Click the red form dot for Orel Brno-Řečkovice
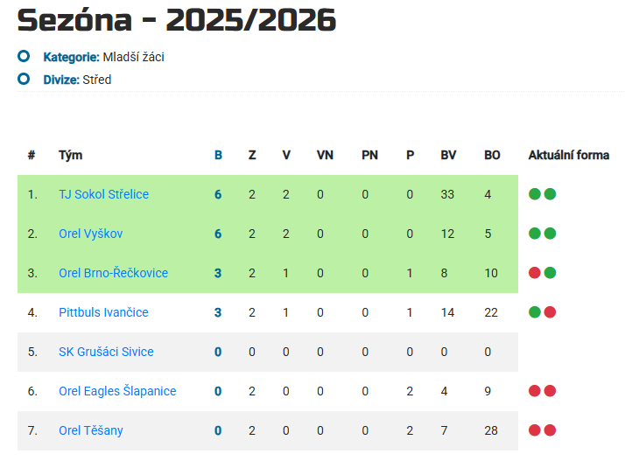The image size is (625, 461). [535, 273]
